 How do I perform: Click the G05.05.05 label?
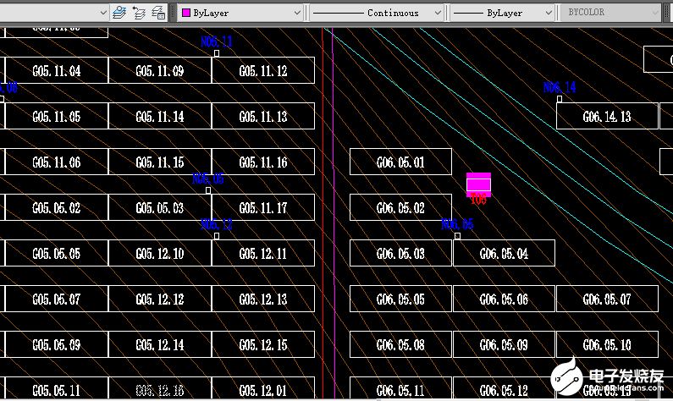57,254
